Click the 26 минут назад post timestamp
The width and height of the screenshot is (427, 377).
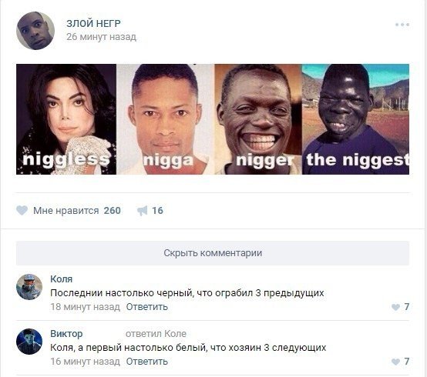pyautogui.click(x=101, y=37)
